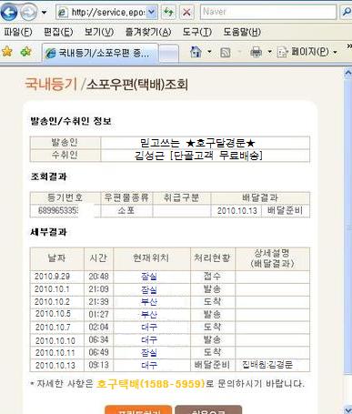Screen dimensions: 352x414
Task: Click the Naver search box
Action: (x=268, y=12)
